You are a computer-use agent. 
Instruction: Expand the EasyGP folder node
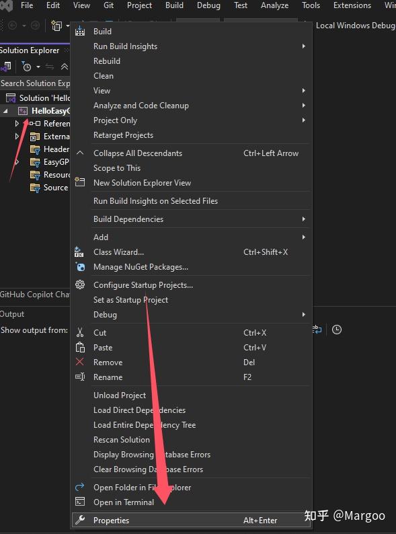point(17,162)
